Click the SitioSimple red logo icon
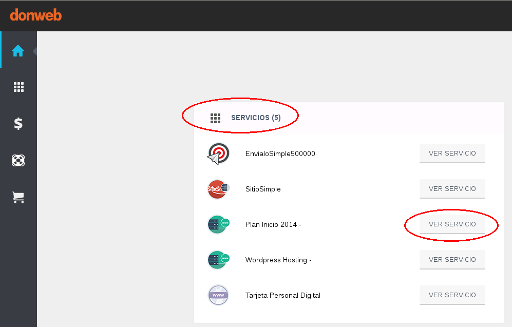Screen dimensions: 512x327 pyautogui.click(x=218, y=189)
